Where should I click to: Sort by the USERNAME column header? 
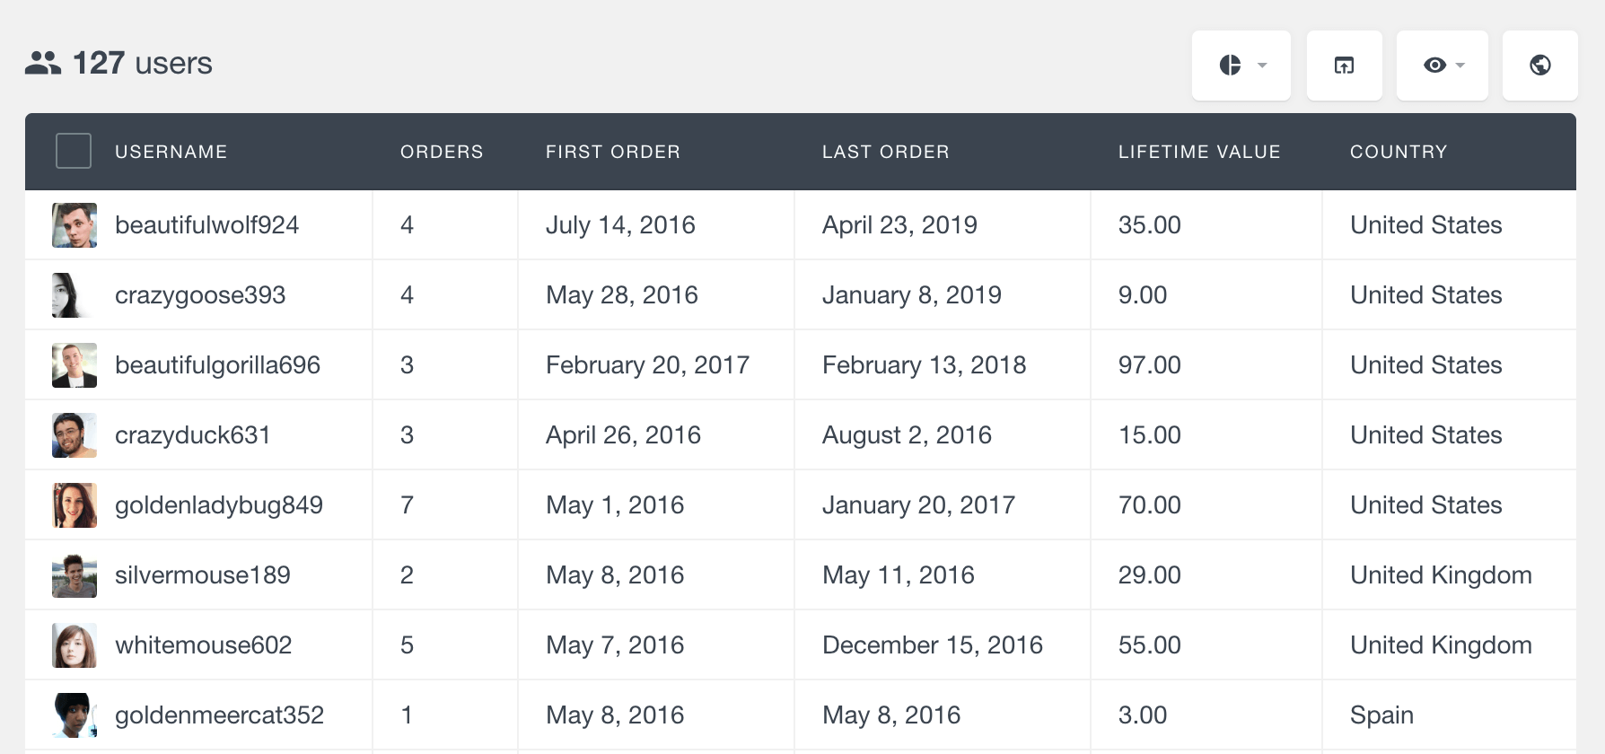[171, 152]
